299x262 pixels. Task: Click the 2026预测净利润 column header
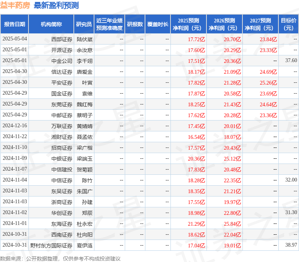pos(224,24)
